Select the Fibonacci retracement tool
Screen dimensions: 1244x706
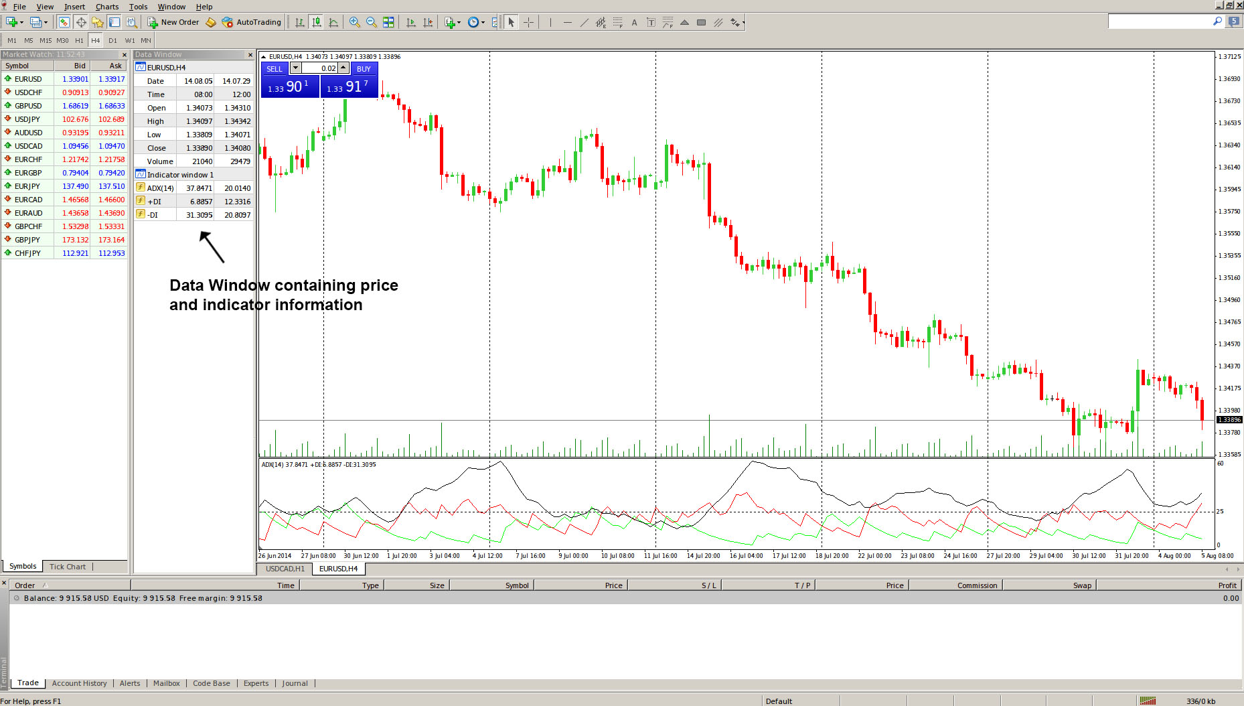pos(617,22)
